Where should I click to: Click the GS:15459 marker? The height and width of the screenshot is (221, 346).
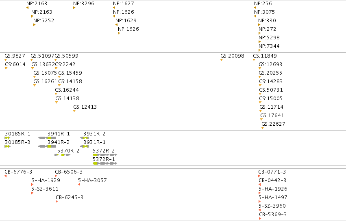coord(59,77)
